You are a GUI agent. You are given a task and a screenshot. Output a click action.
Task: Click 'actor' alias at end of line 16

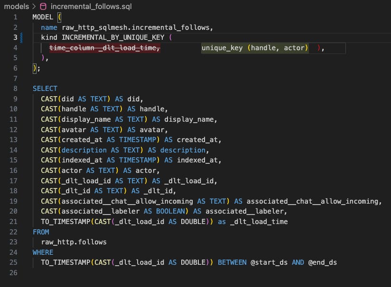coord(146,170)
